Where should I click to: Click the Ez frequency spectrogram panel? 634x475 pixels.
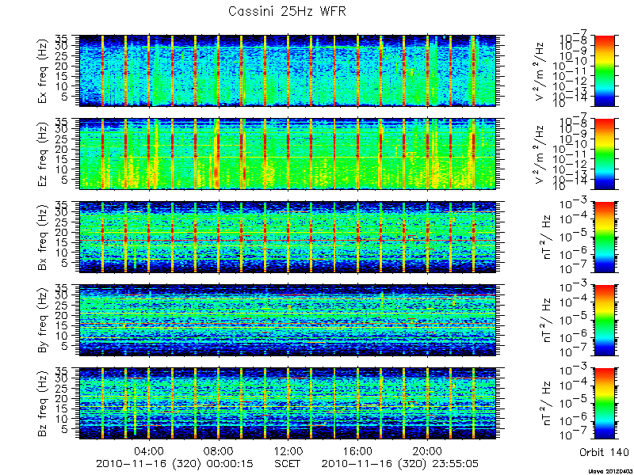(288, 154)
